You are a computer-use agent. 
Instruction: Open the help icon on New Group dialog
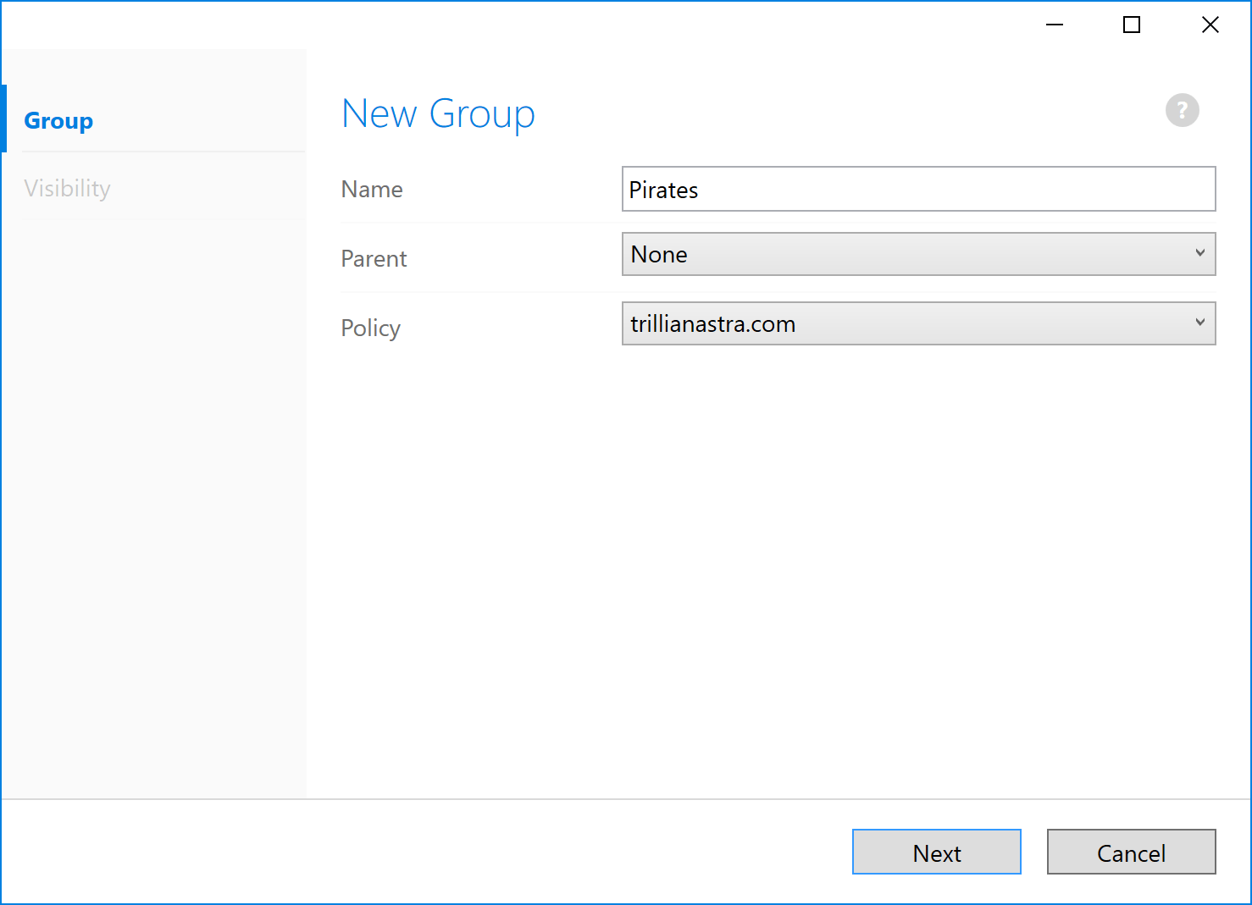click(1183, 110)
